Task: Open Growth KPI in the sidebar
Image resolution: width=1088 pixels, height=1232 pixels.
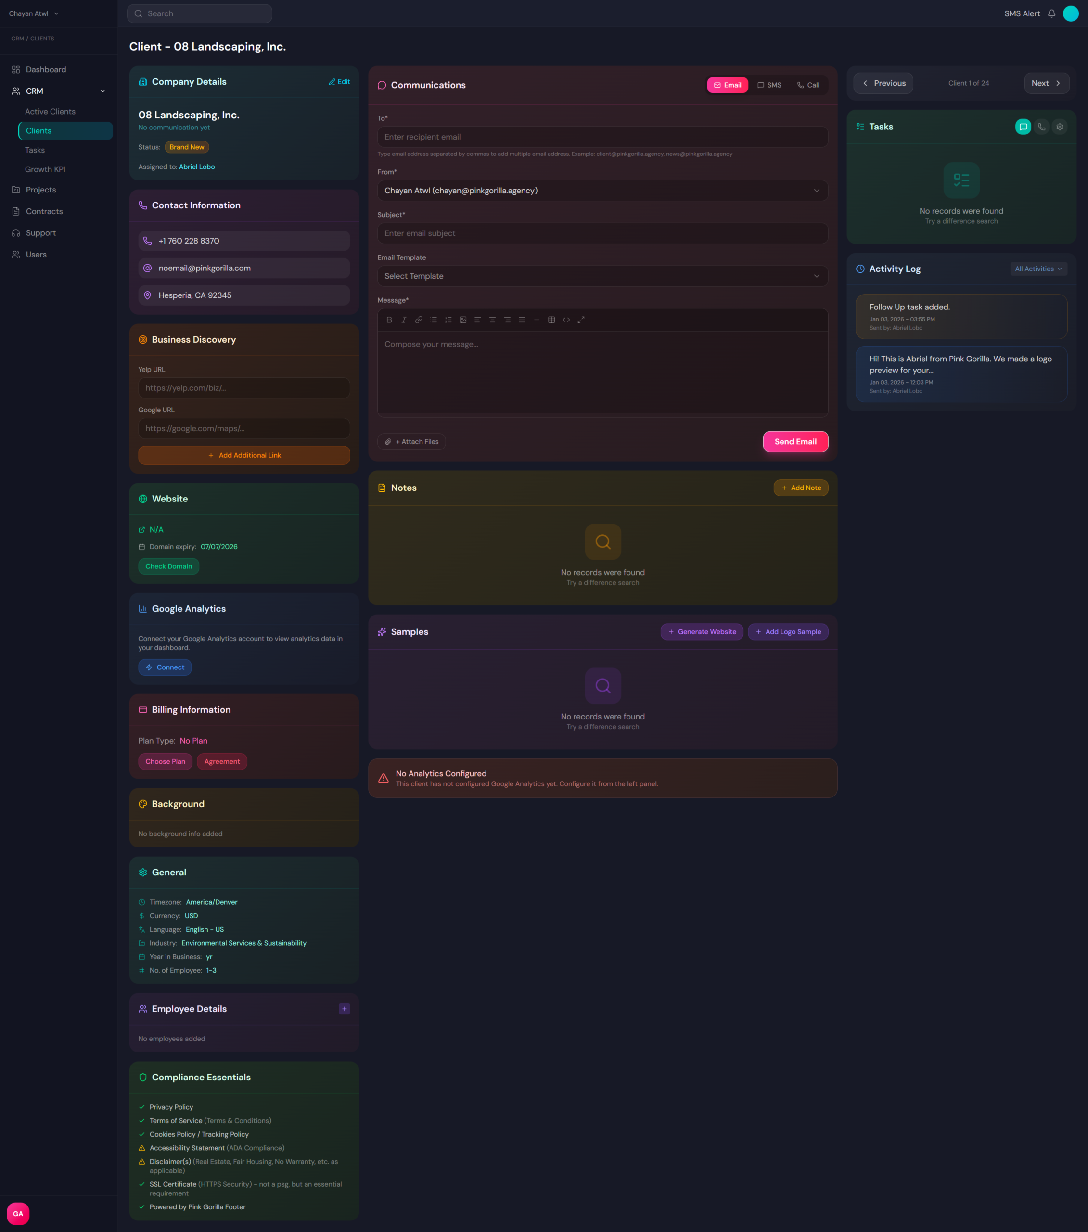Action: point(45,169)
